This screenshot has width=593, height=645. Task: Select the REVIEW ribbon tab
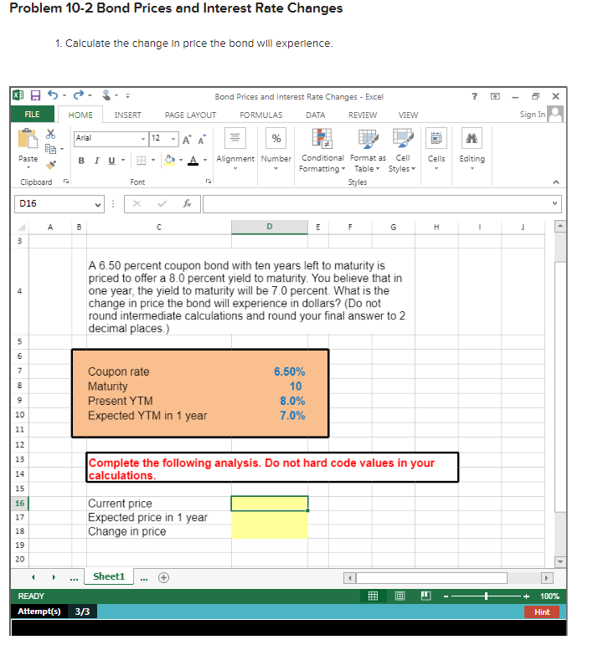[x=363, y=115]
